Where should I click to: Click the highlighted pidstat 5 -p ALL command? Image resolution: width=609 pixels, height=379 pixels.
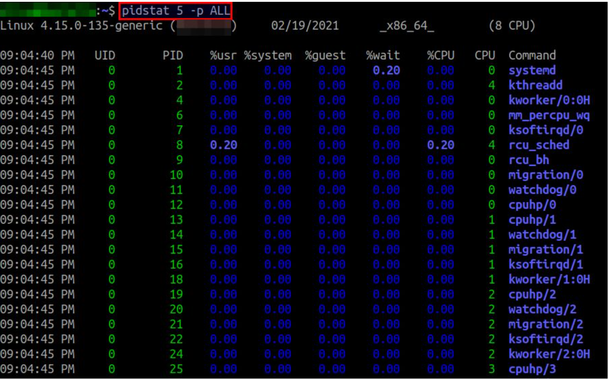coord(176,11)
